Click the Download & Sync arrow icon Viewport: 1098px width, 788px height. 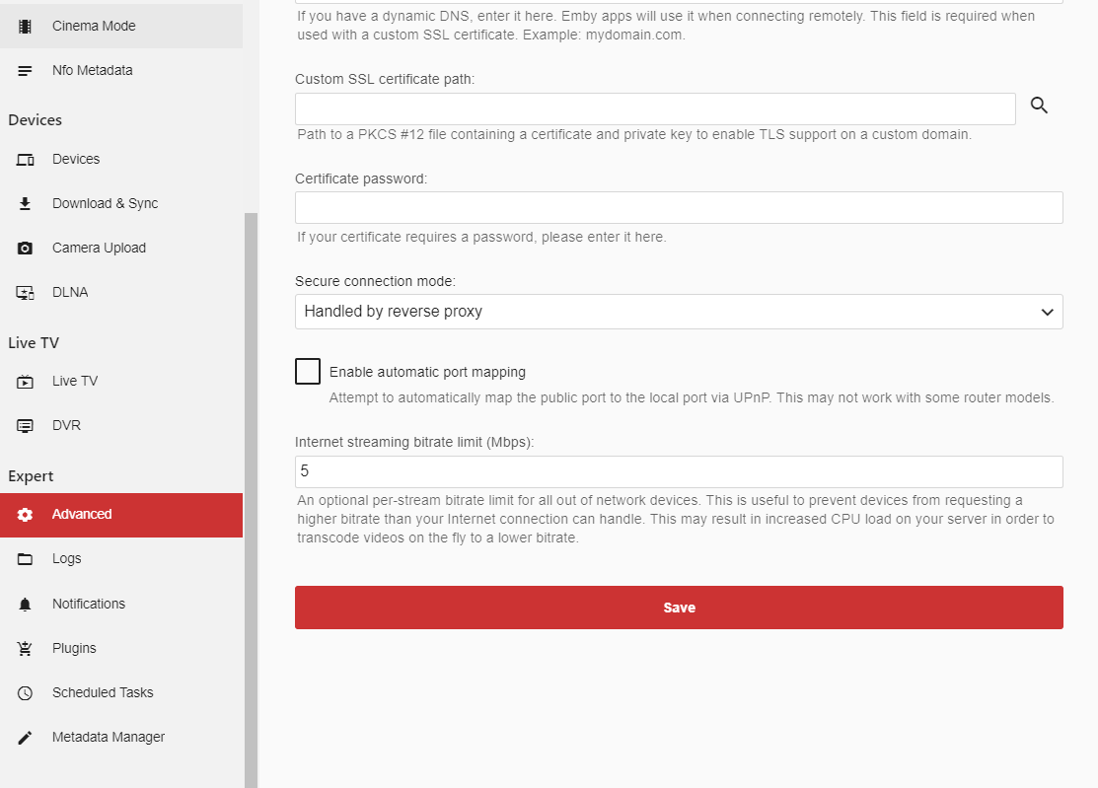click(x=26, y=204)
